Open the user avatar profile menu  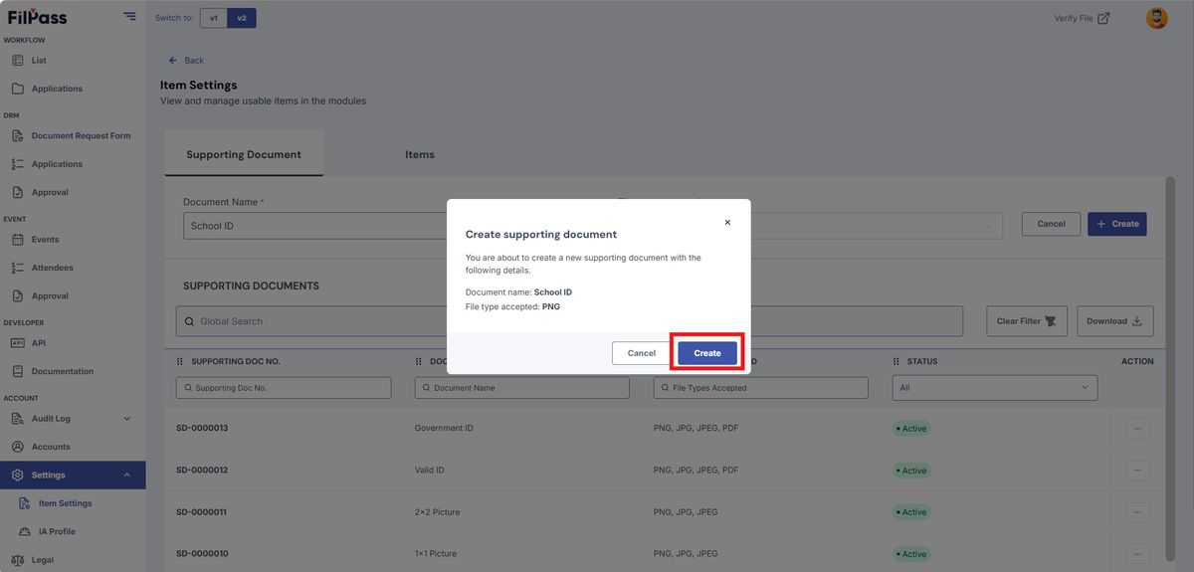tap(1157, 18)
